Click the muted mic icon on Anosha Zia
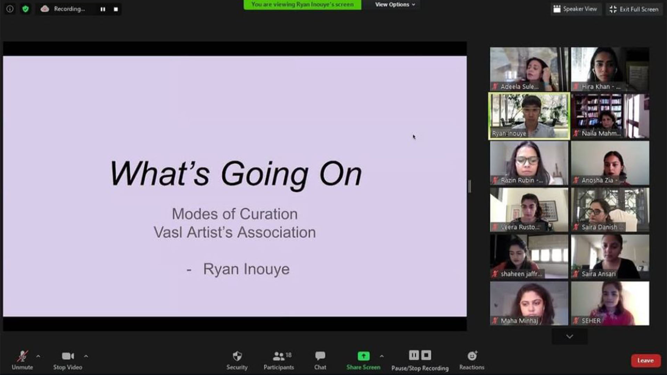The image size is (667, 375). tap(576, 180)
